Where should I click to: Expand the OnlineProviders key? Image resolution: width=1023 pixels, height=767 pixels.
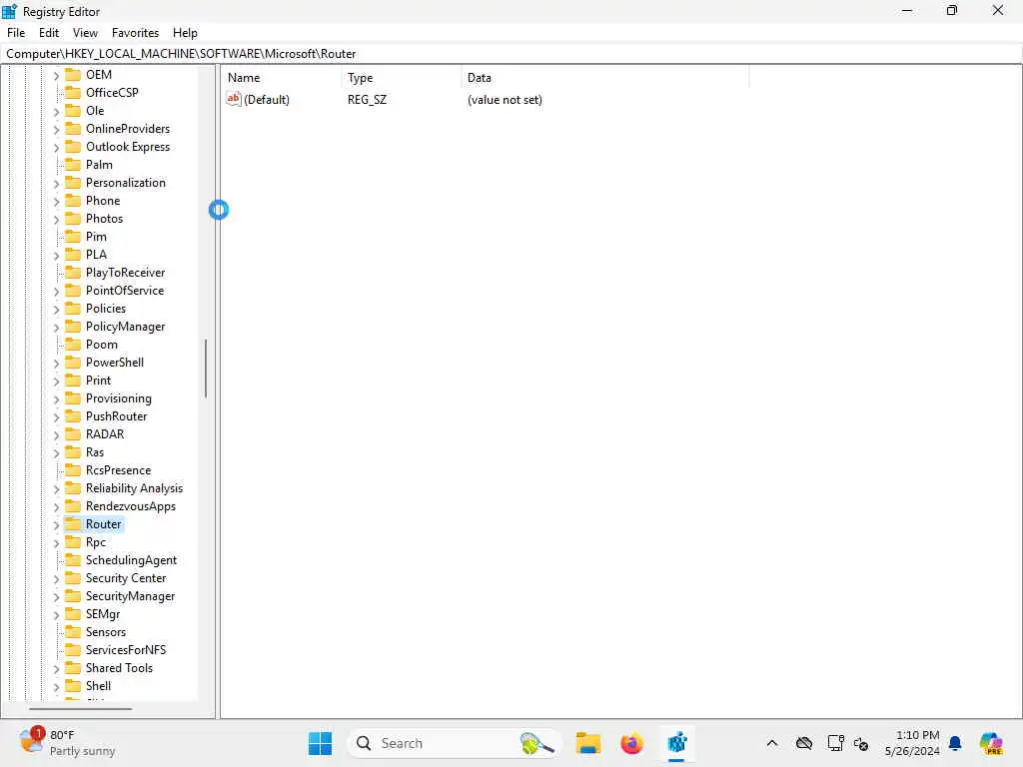pyautogui.click(x=56, y=130)
